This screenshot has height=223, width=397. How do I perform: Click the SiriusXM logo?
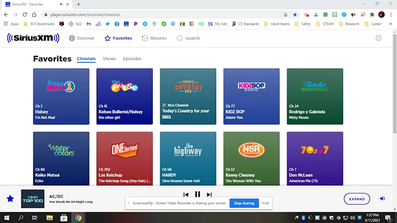(33, 38)
